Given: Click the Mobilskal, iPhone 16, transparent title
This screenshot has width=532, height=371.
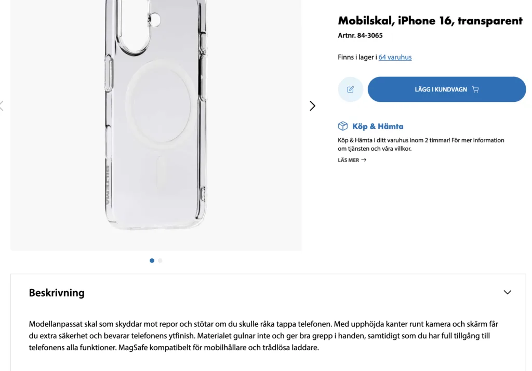Looking at the screenshot, I should tap(430, 21).
